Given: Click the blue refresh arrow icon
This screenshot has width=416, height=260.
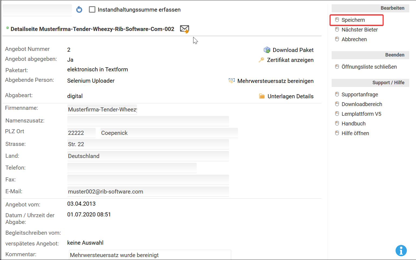Looking at the screenshot, I should pos(79,10).
